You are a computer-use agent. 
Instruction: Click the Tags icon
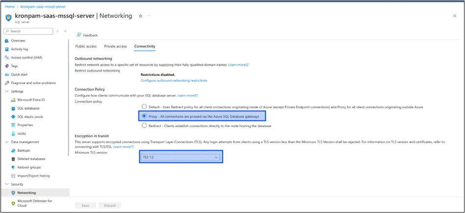7,66
